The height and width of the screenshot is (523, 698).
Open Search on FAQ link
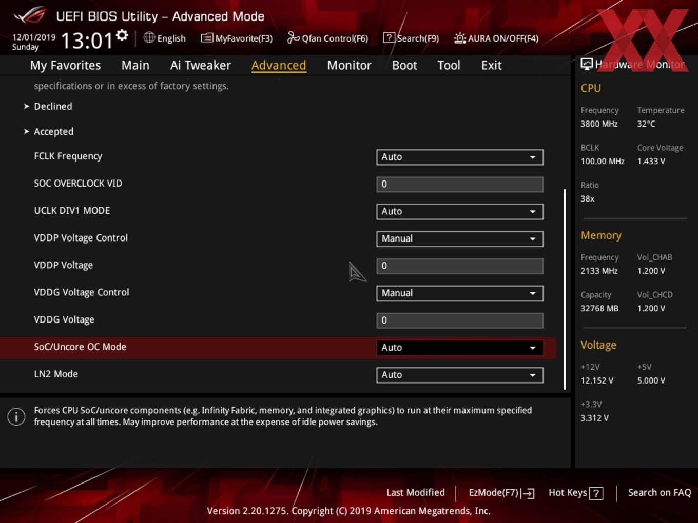pos(660,492)
